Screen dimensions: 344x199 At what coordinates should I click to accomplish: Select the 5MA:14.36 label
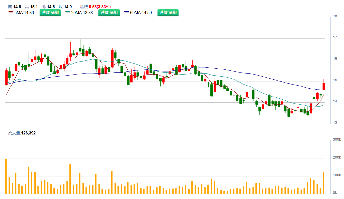click(x=24, y=13)
